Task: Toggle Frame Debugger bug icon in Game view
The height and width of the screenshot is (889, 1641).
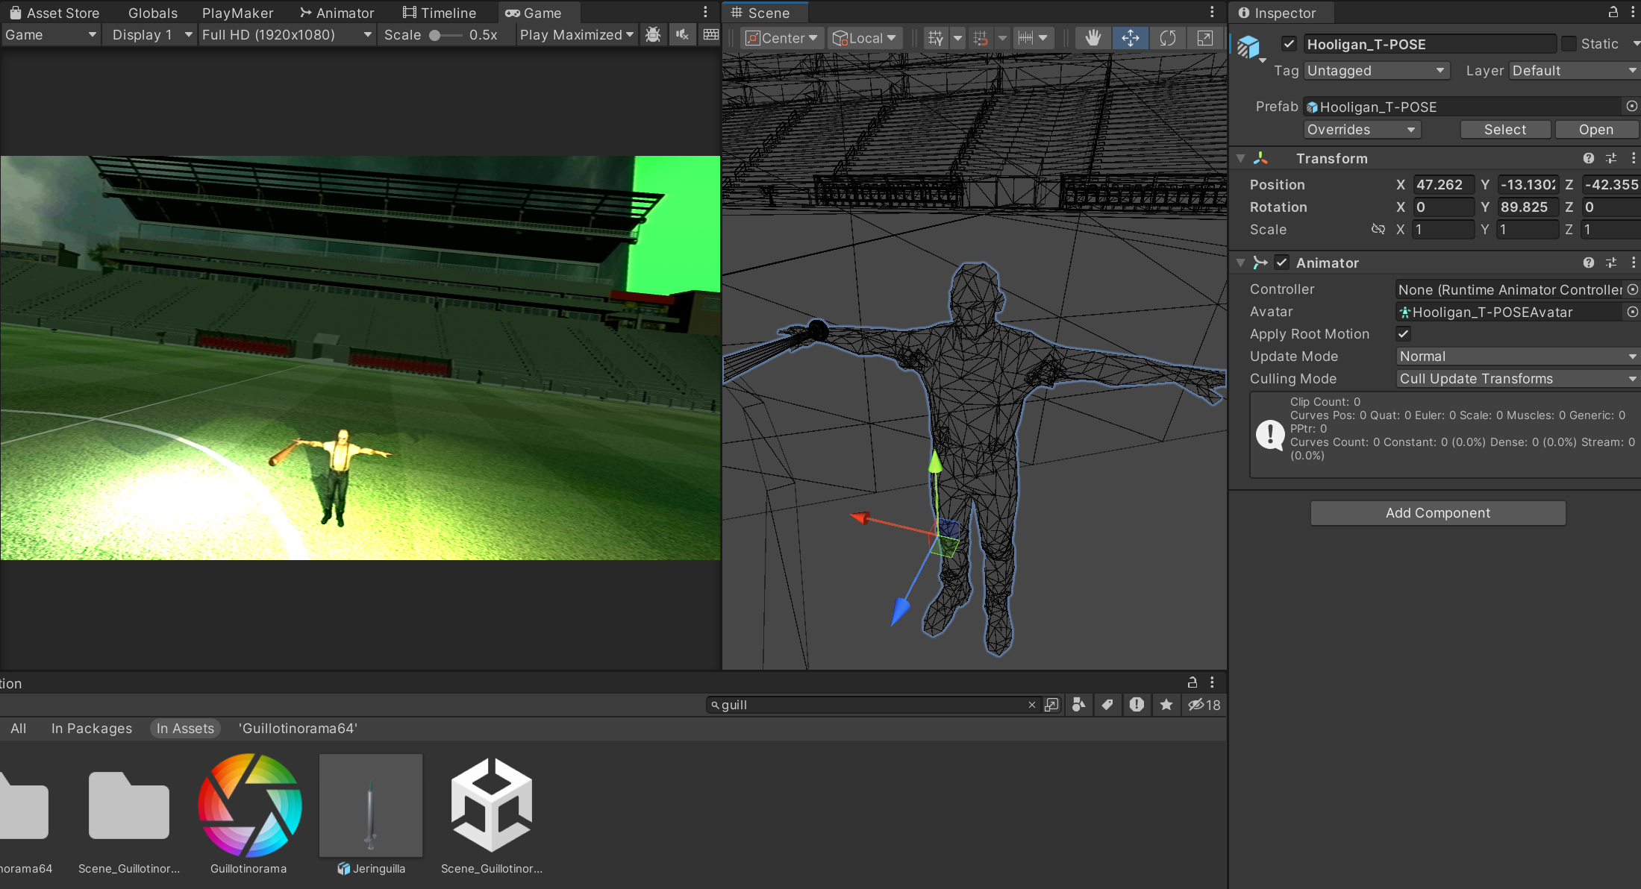Action: point(653,35)
